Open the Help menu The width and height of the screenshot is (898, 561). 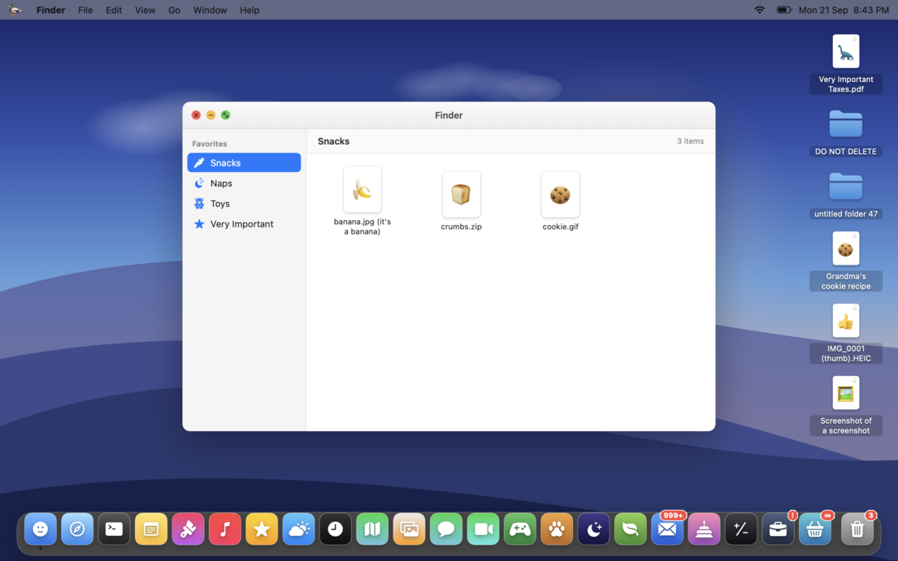[x=249, y=10]
